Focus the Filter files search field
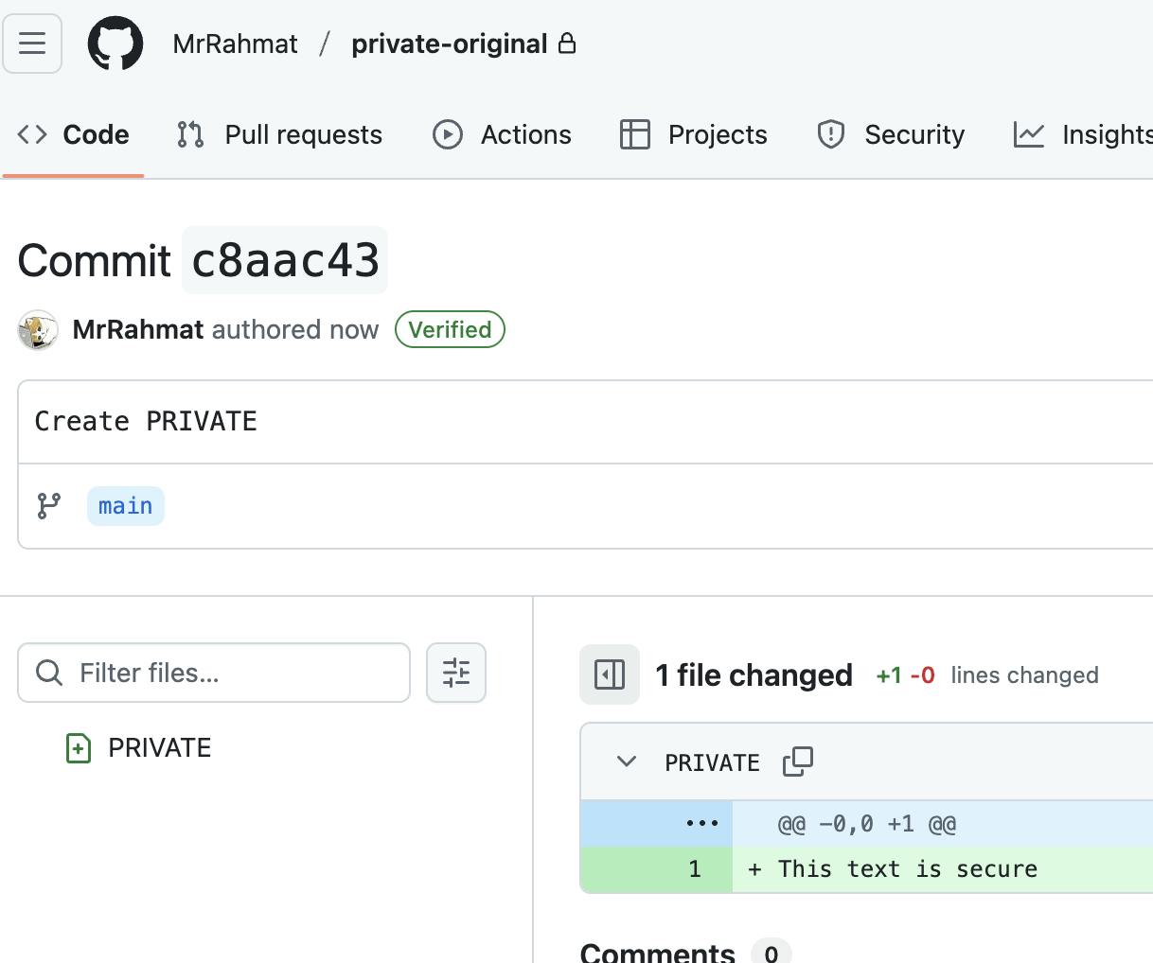The width and height of the screenshot is (1153, 963). (214, 673)
